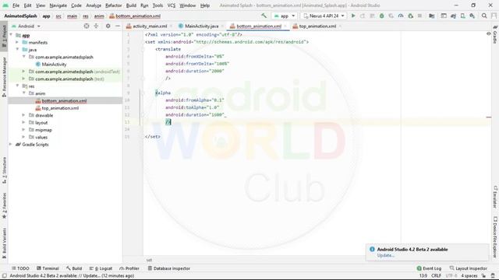Screen dimensions: 499x280
Task: Open the Logcat tool window
Action: (x=101, y=268)
